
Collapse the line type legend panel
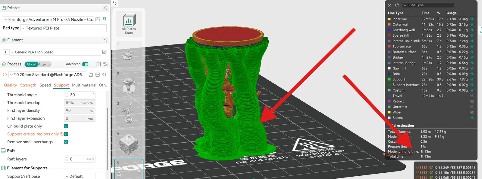390,5
